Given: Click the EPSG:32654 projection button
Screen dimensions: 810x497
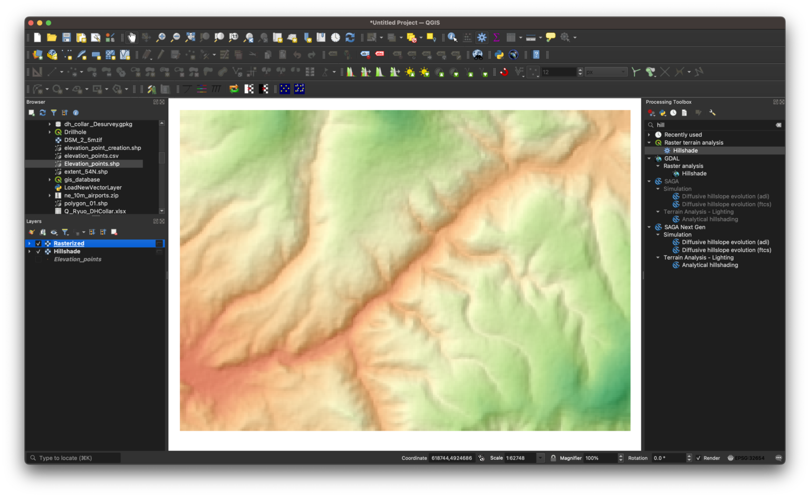Looking at the screenshot, I should point(746,458).
